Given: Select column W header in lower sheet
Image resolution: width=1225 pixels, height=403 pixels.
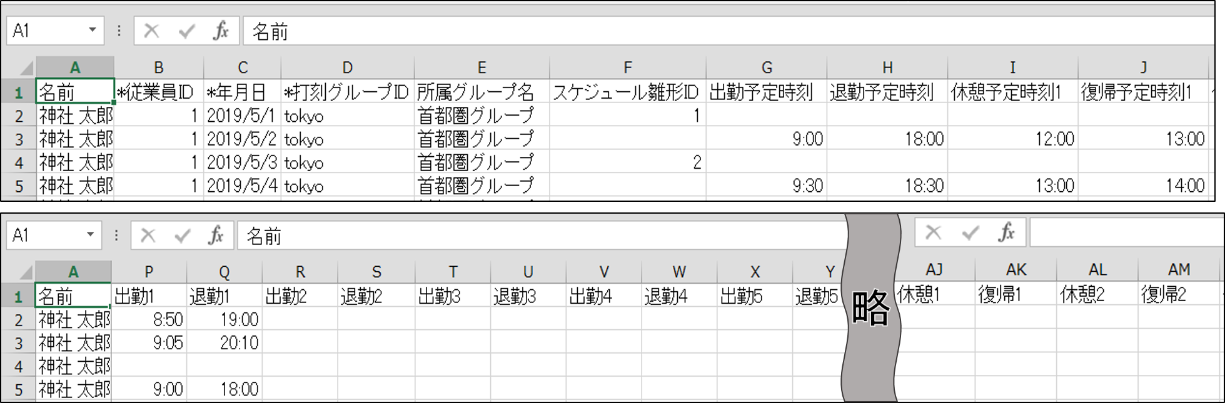Looking at the screenshot, I should coord(679,272).
